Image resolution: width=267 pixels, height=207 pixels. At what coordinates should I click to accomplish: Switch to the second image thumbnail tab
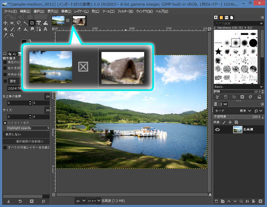click(x=79, y=20)
